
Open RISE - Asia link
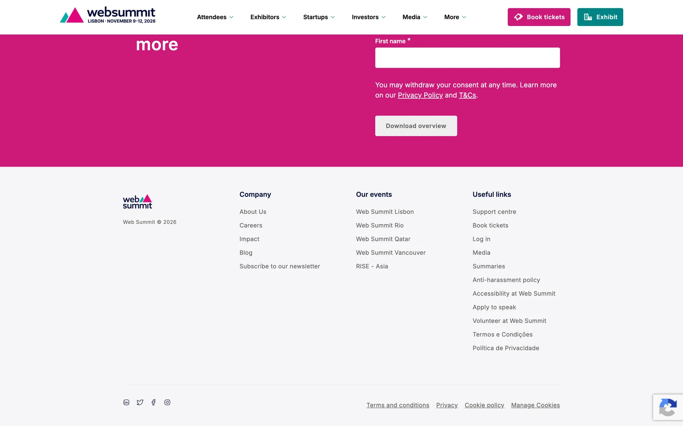point(372,266)
